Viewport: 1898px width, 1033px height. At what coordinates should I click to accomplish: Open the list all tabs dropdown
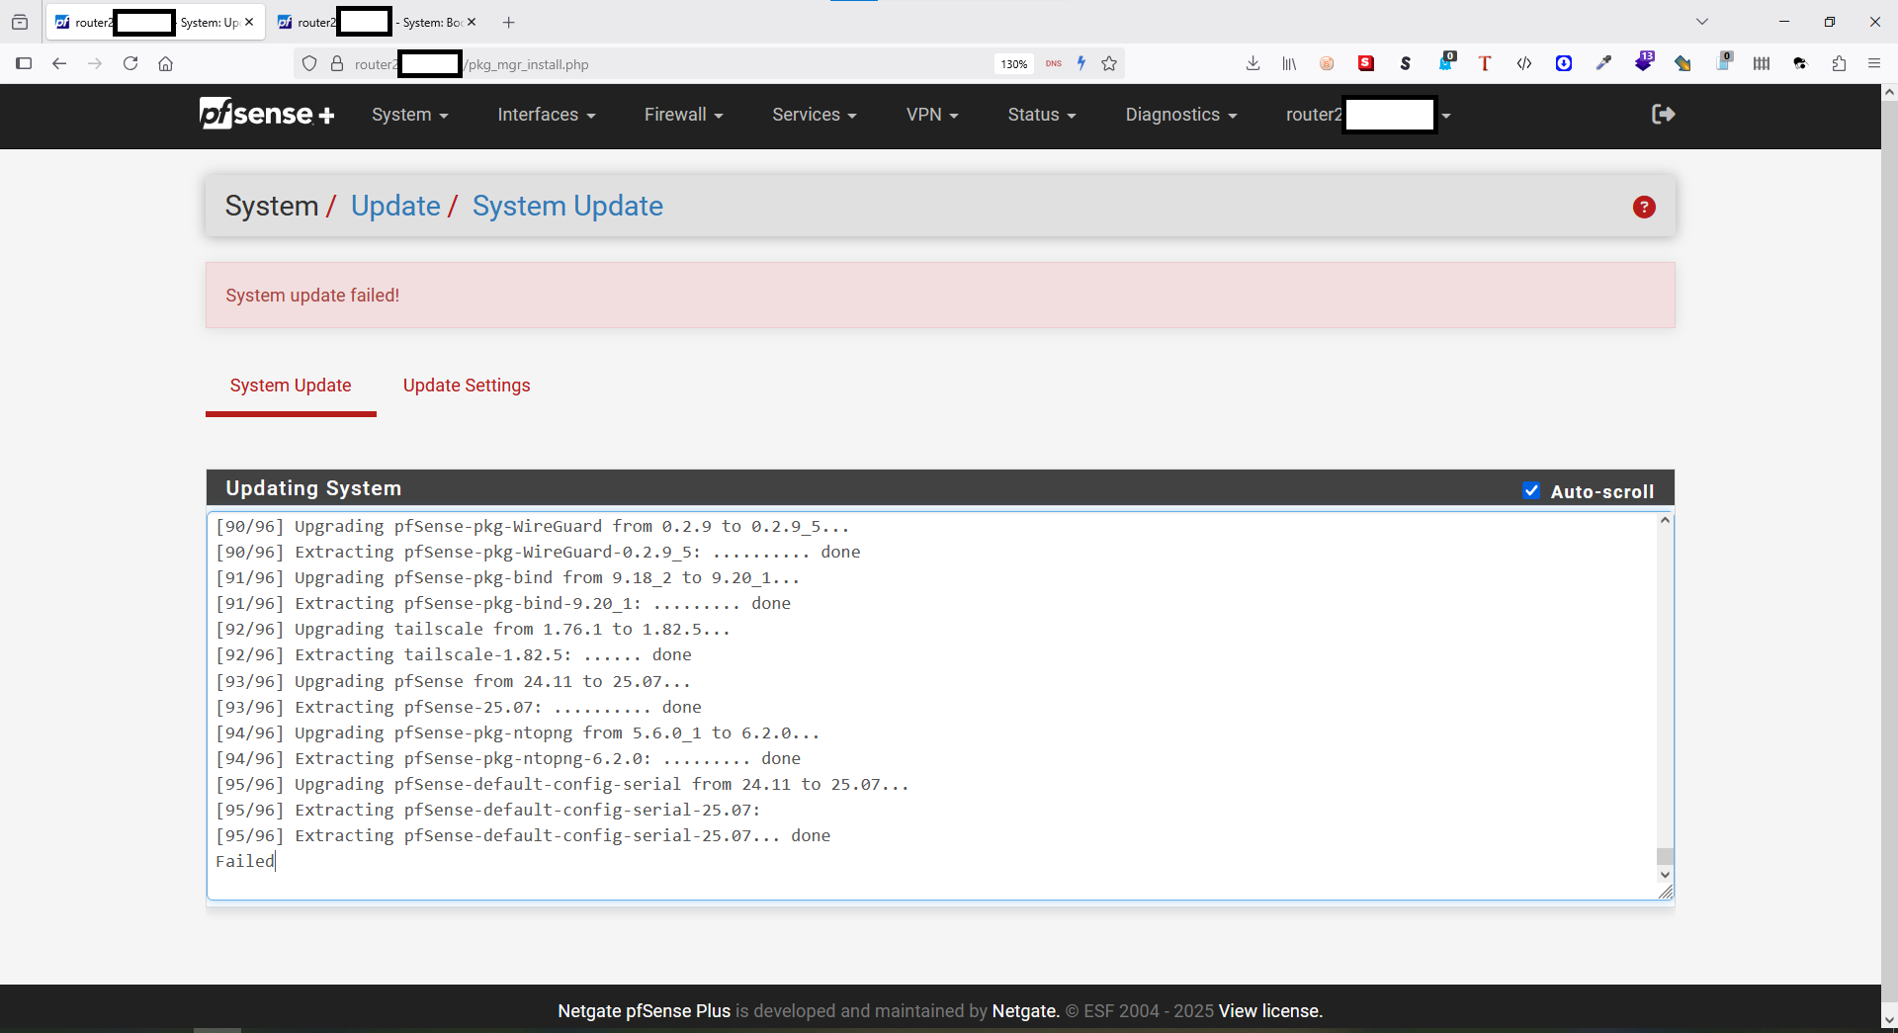coord(1702,22)
